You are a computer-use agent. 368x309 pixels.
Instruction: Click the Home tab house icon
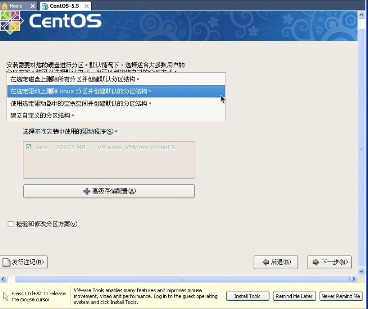pyautogui.click(x=5, y=6)
